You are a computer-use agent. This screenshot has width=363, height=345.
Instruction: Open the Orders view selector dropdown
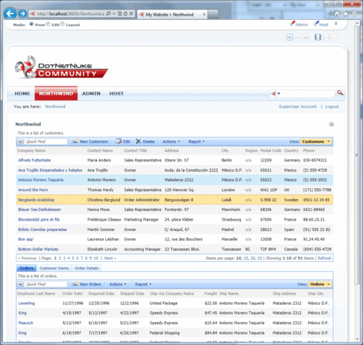point(320,284)
